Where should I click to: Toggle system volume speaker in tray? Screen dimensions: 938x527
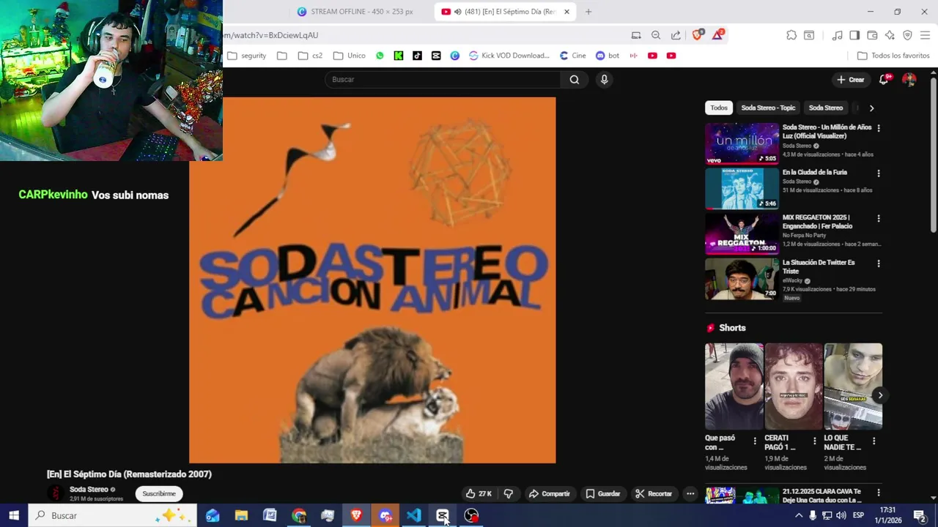click(841, 515)
